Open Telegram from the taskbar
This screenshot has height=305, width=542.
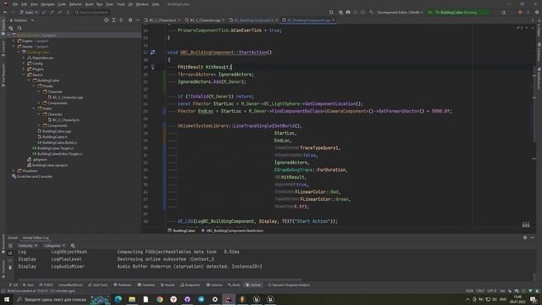[x=202, y=299]
